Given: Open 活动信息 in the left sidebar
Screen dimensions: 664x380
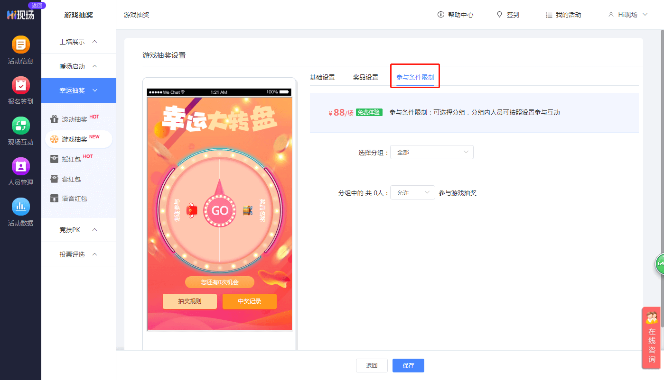Looking at the screenshot, I should point(20,45).
